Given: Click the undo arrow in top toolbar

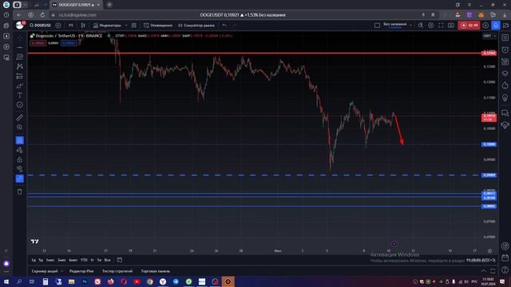Looking at the screenshot, I should pos(224,26).
